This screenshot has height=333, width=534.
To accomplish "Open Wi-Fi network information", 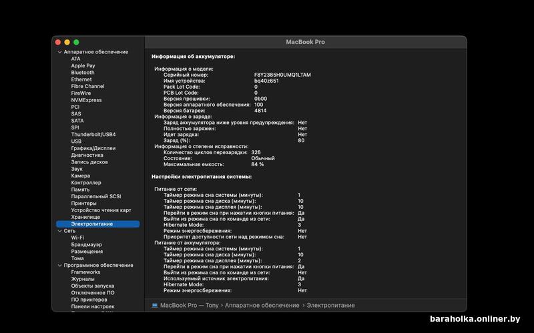I will pyautogui.click(x=77, y=238).
